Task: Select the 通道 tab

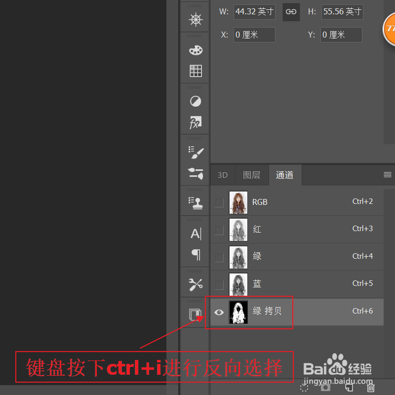Action: [x=285, y=175]
